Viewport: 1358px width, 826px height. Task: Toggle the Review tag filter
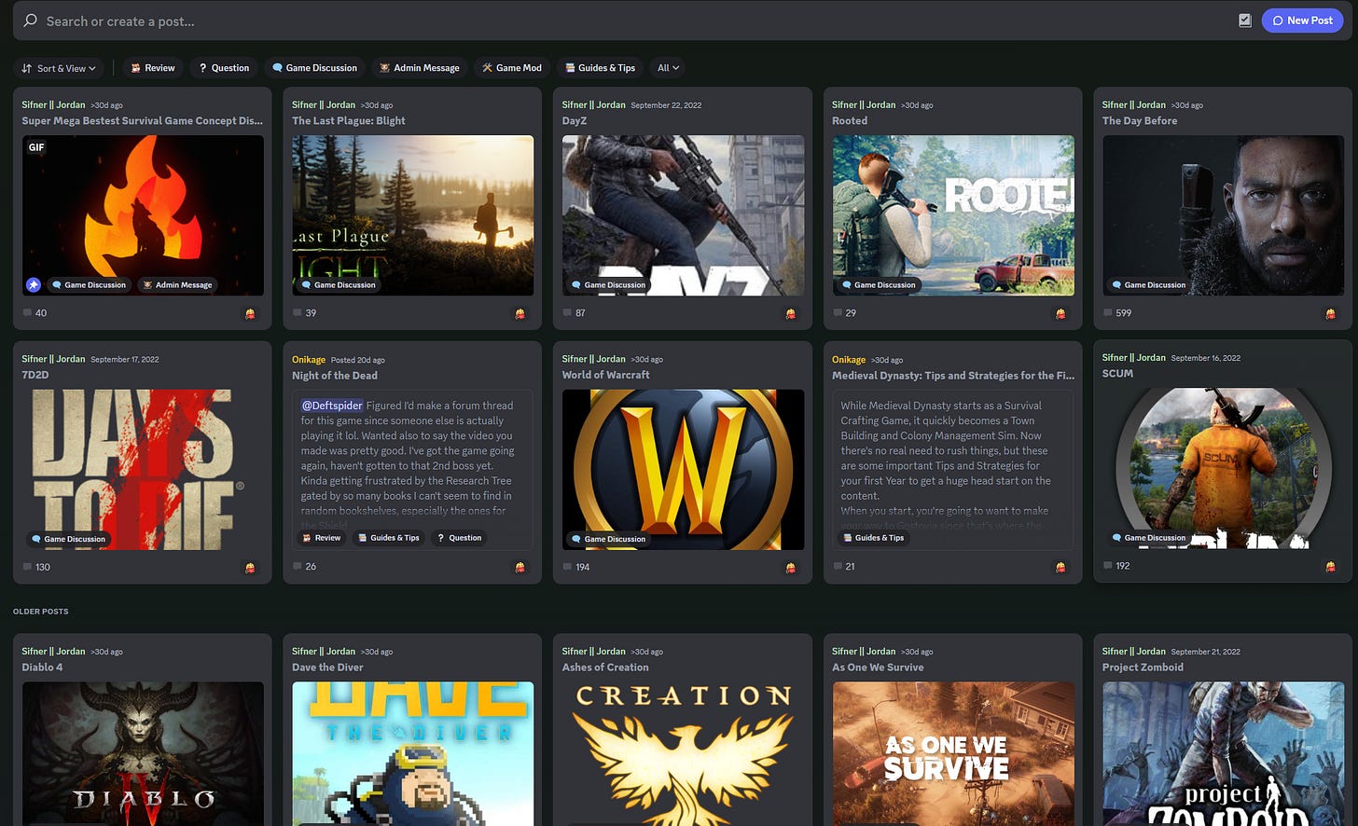coord(152,68)
